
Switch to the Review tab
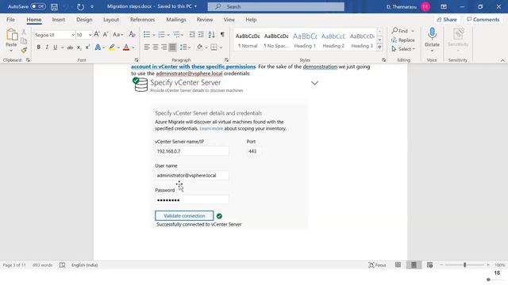[x=205, y=19]
